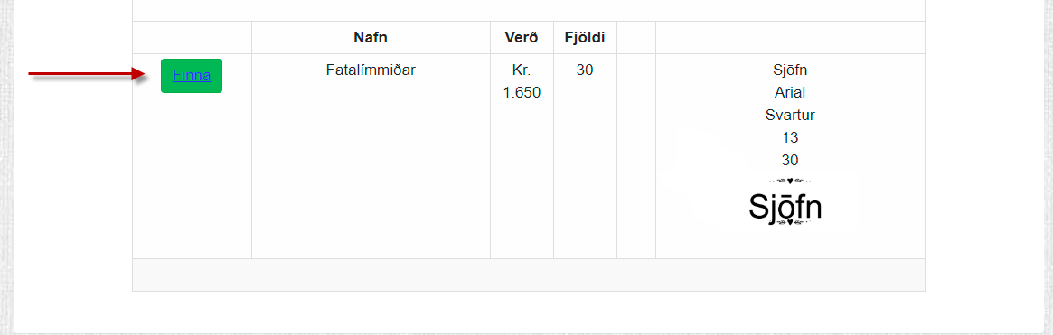Click the empty gray footer row
The height and width of the screenshot is (335, 1053).
(x=529, y=275)
